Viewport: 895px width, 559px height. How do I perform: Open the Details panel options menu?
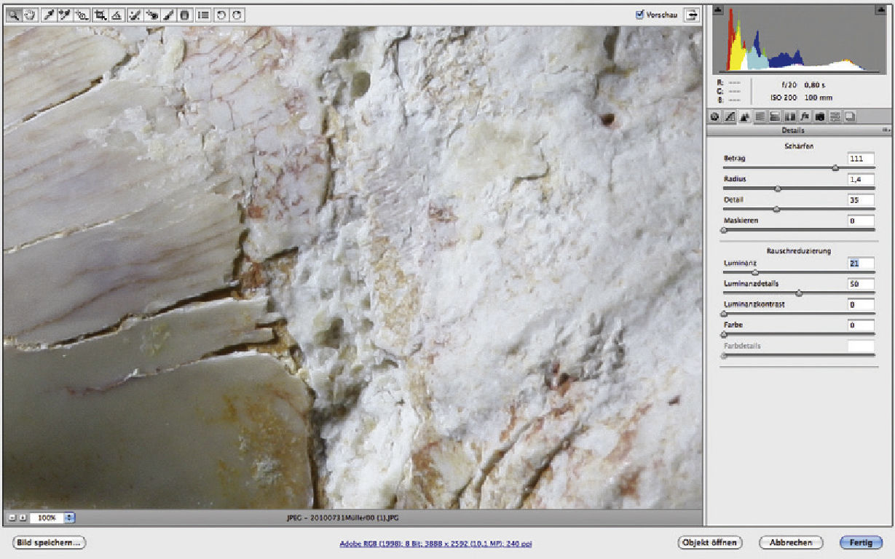[886, 130]
